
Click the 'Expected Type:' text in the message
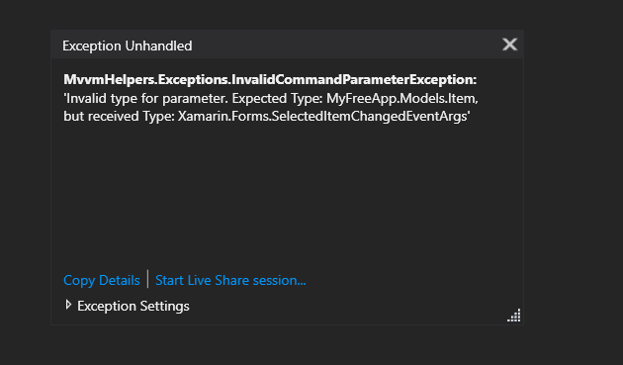click(x=277, y=98)
